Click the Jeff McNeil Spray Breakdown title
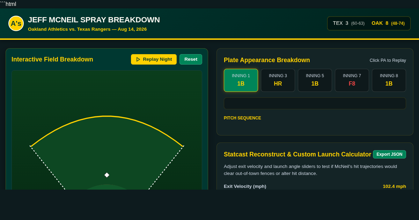The image size is (419, 220). tap(94, 20)
